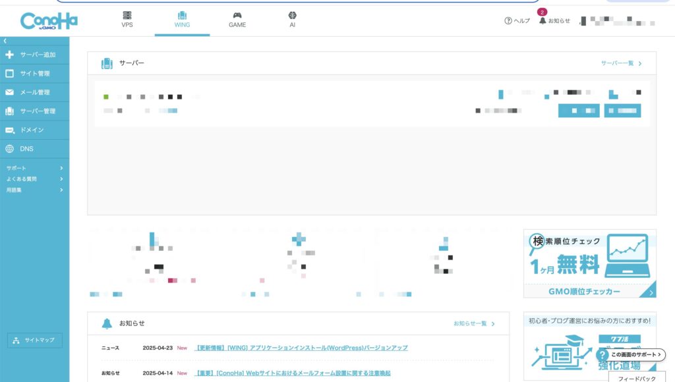Screen dimensions: 675x382
Task: Open サーバー管理 in sidebar
Action: [34, 111]
